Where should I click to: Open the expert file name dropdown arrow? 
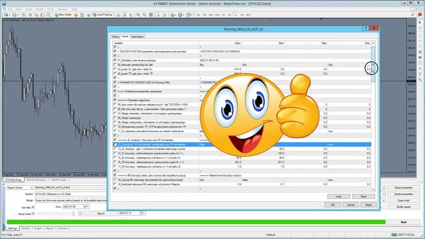click(384, 187)
